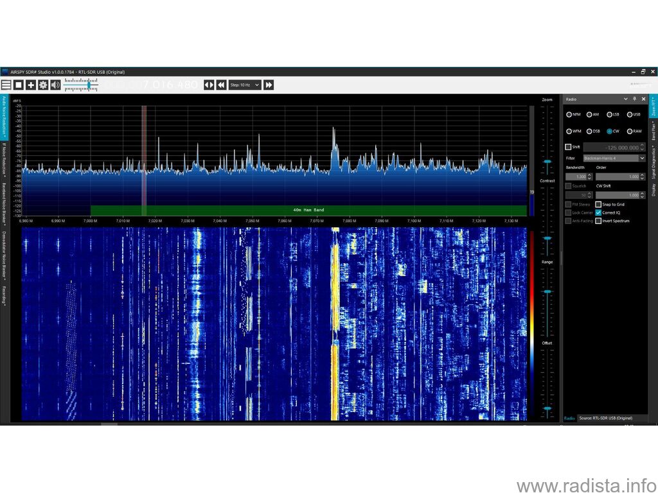Open the Signal Diagnostics side tab

point(654,162)
